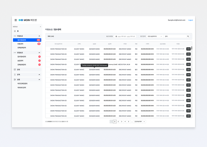
Task: Click the search text input field
Action: tap(174, 36)
